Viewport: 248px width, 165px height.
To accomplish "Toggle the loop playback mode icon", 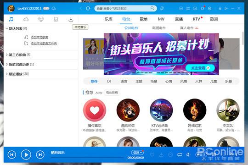I will click(180, 154).
